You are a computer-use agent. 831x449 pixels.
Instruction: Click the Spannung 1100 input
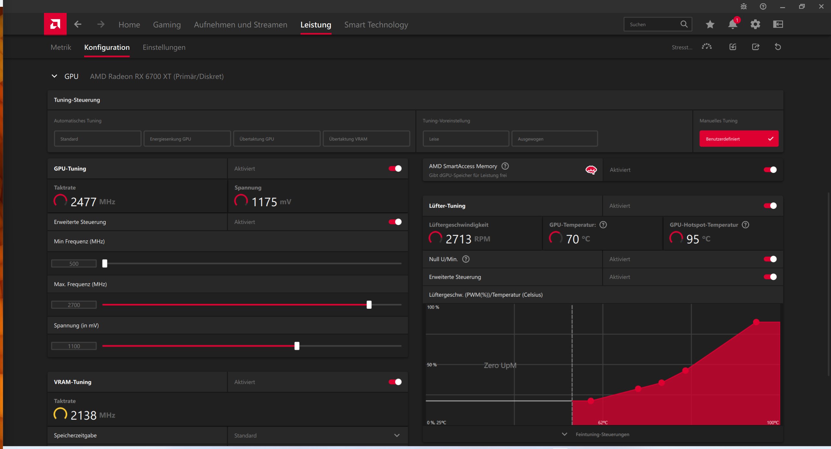[74, 346]
